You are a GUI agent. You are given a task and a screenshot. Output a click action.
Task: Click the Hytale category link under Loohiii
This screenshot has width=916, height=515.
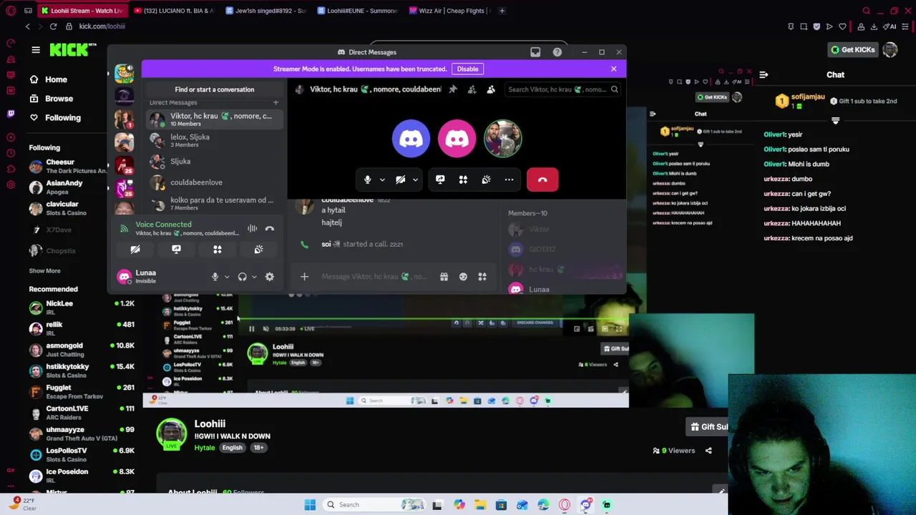tap(205, 448)
